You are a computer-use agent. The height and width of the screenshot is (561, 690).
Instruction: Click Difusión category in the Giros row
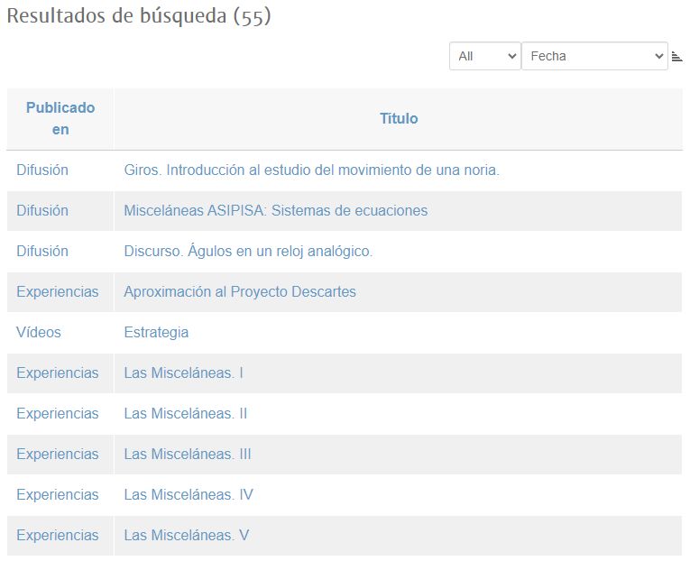[x=42, y=170]
